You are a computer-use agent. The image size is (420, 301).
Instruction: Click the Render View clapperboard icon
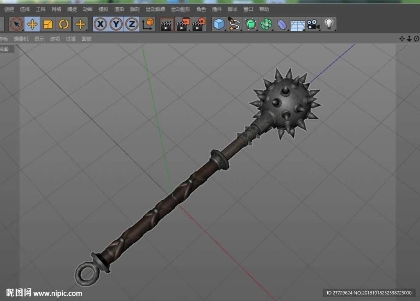click(167, 24)
